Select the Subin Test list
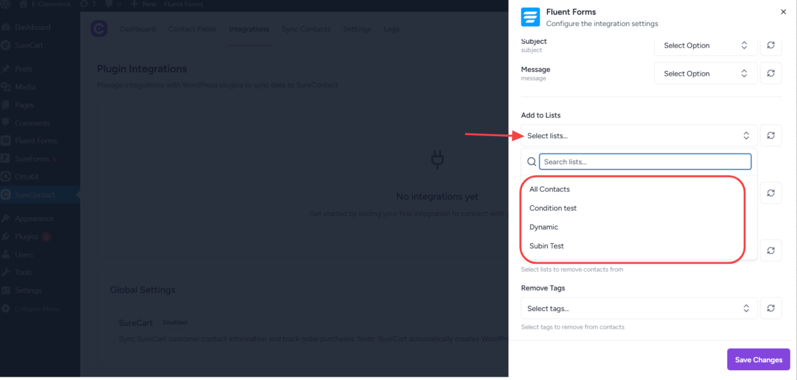The image size is (797, 380). 547,246
